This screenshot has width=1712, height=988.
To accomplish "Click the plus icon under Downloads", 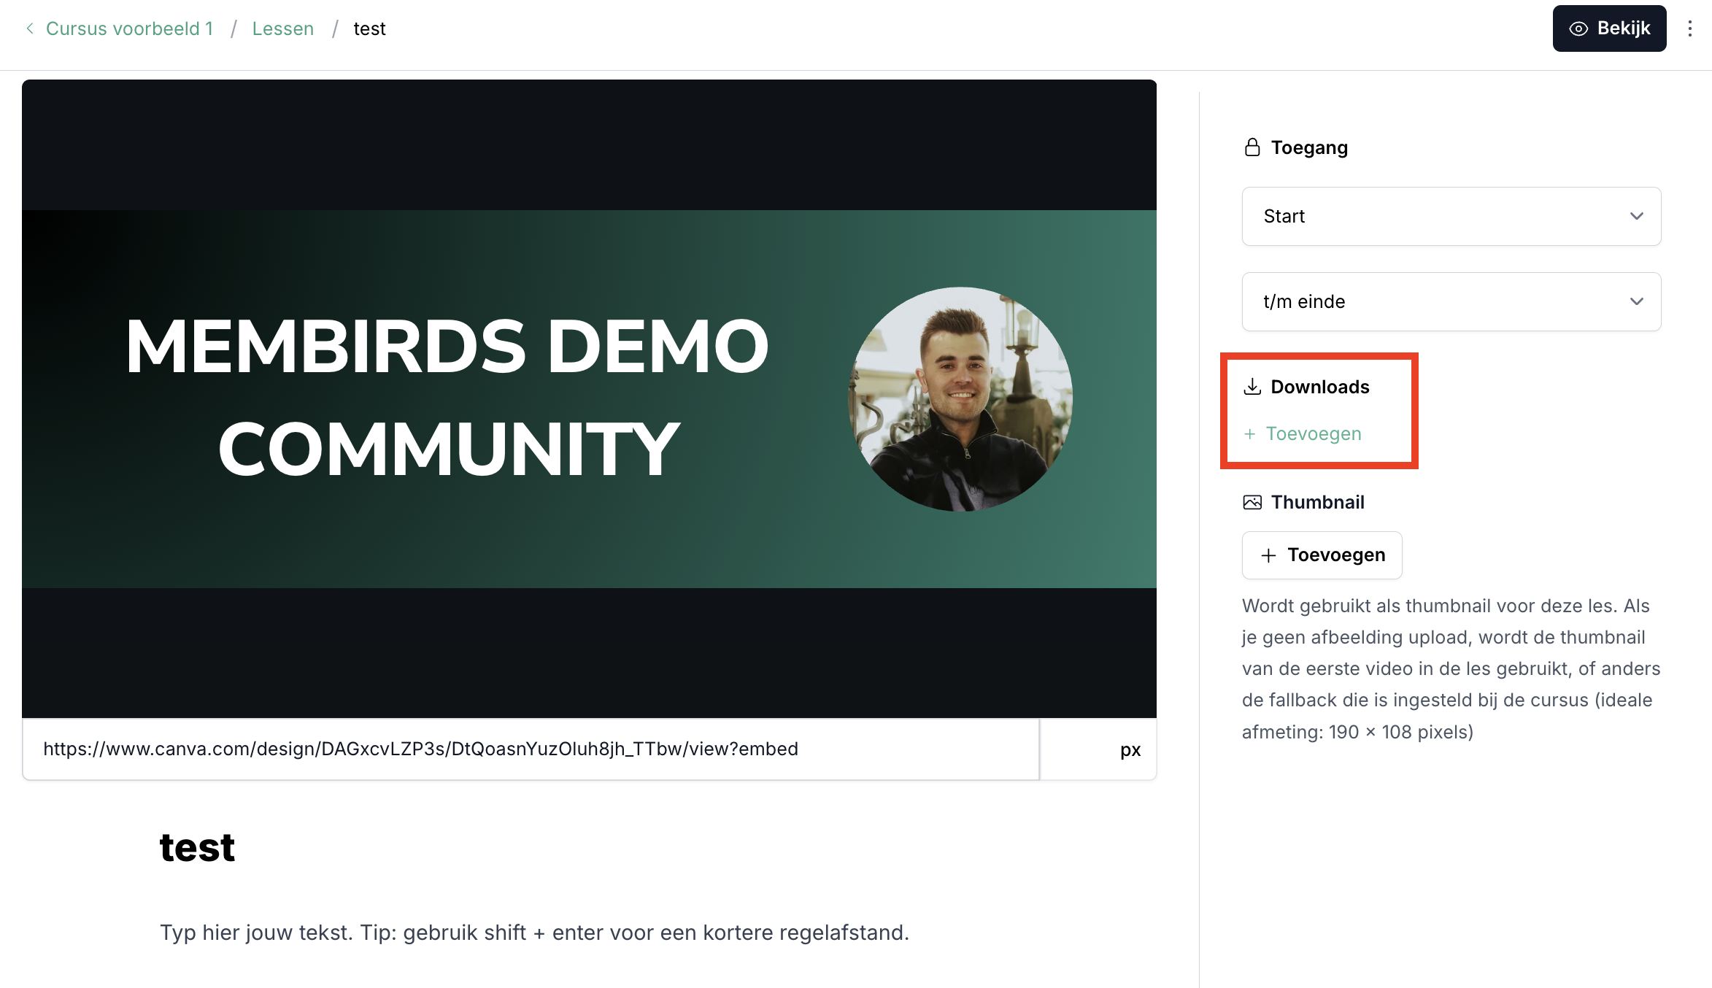I will (x=1250, y=434).
